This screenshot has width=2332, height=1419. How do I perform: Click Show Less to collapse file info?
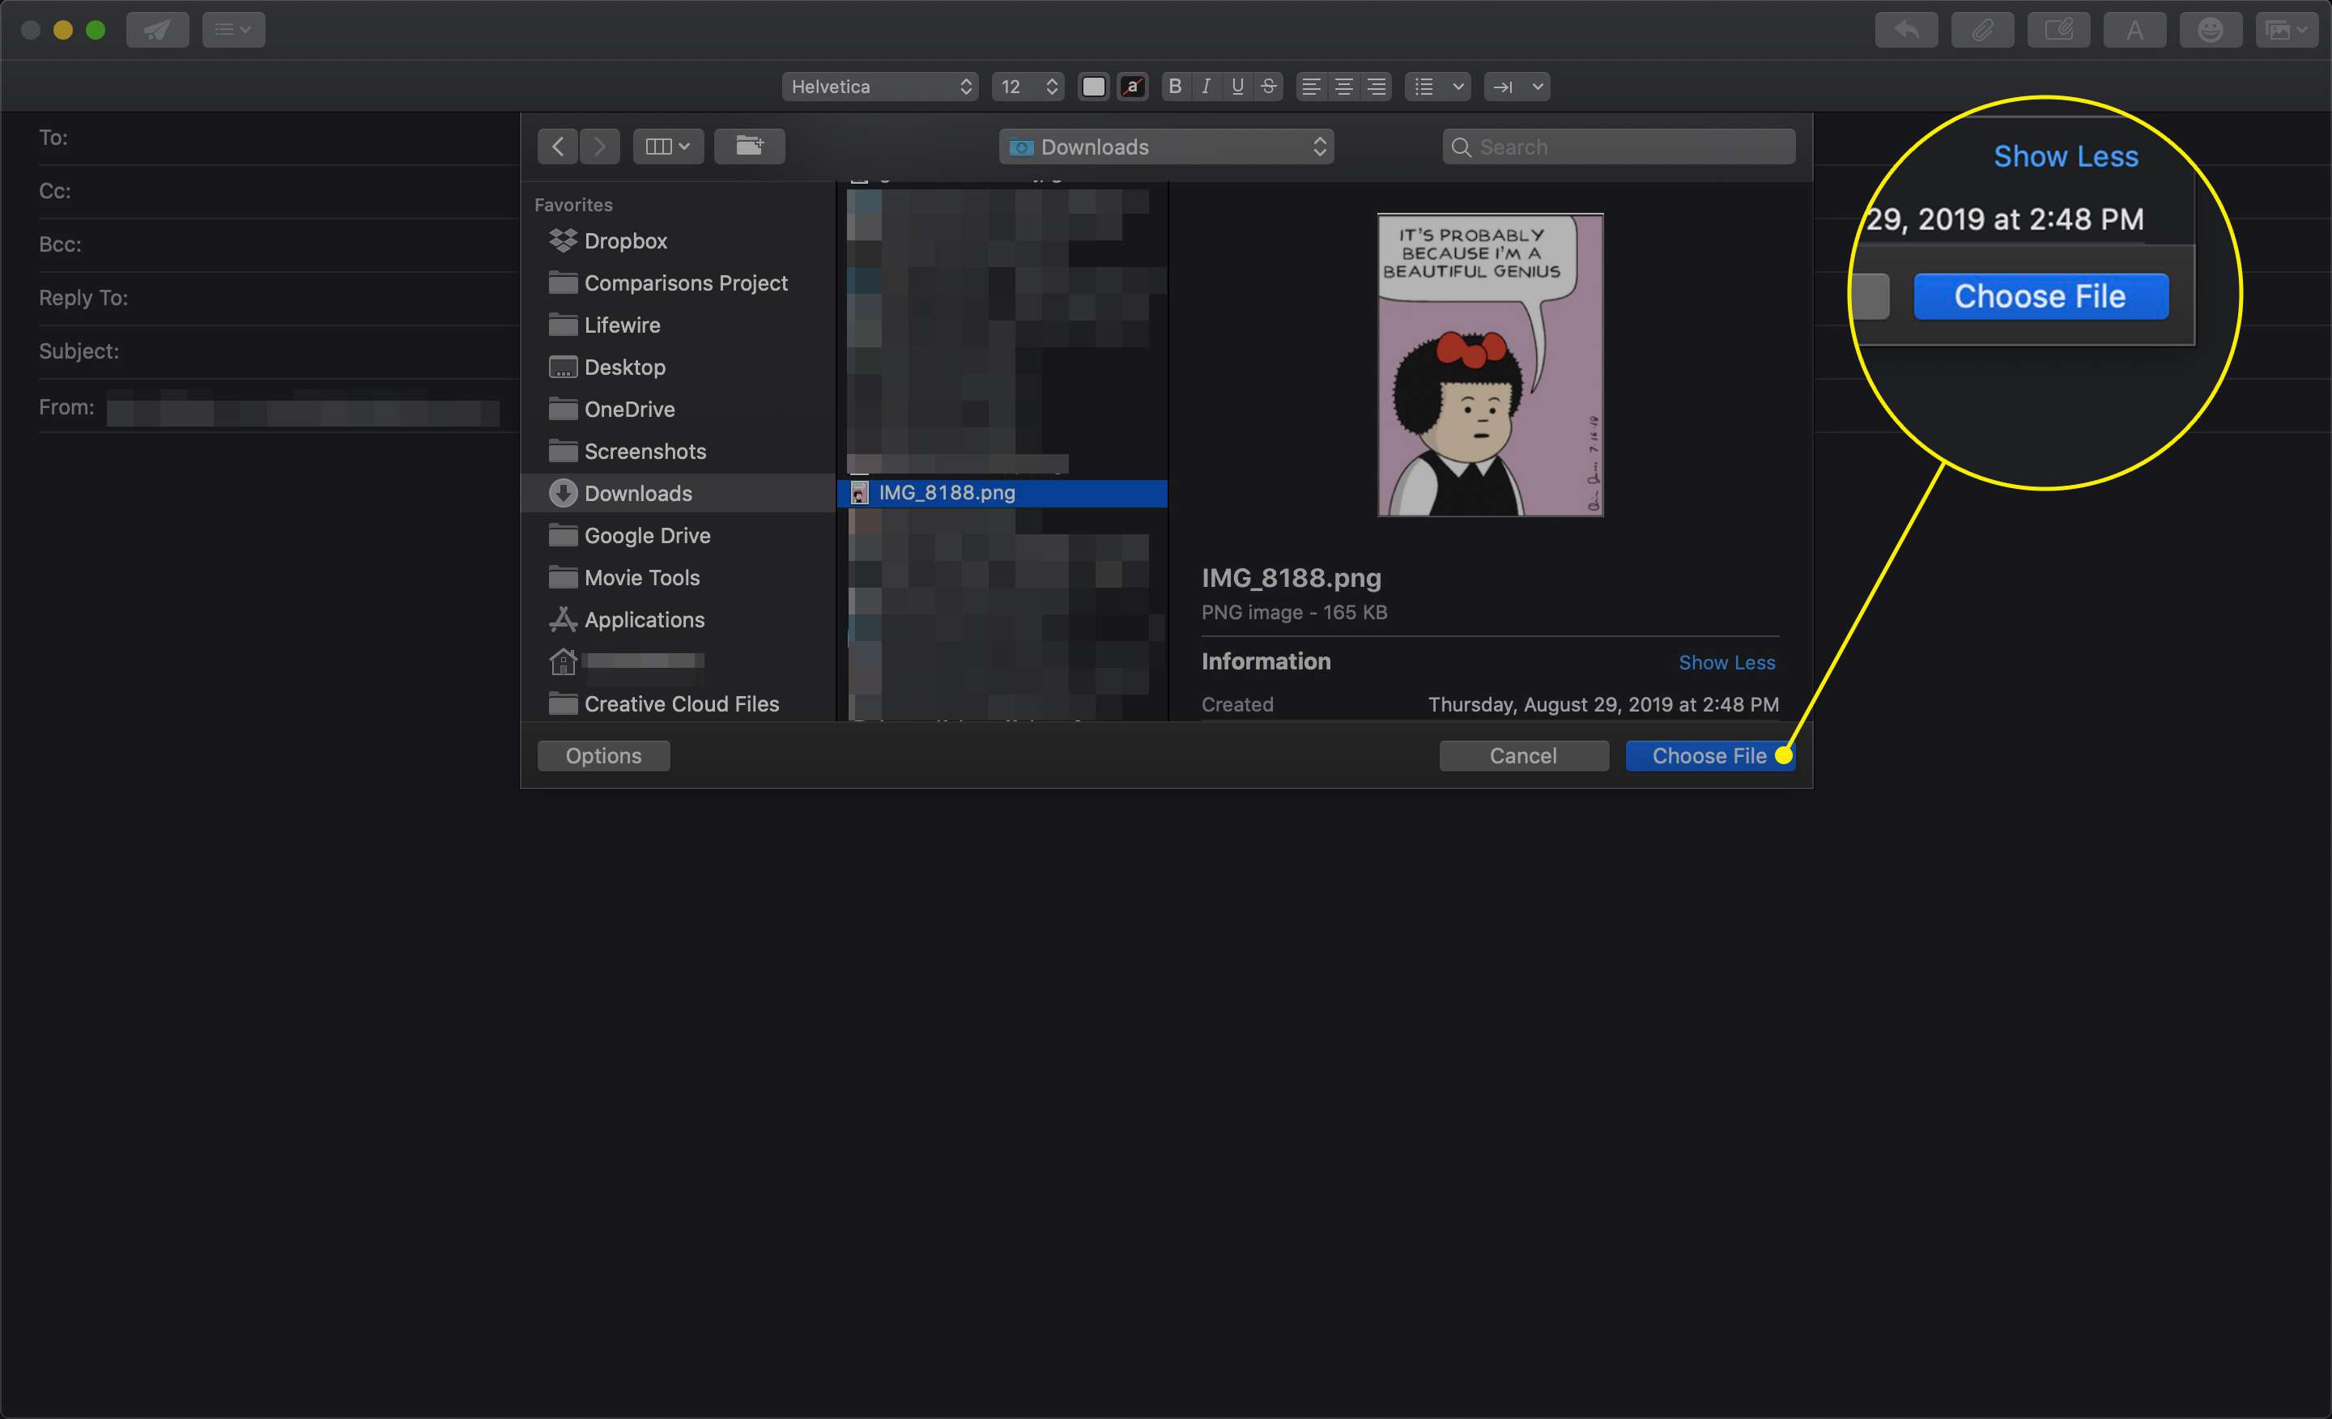pos(1727,663)
